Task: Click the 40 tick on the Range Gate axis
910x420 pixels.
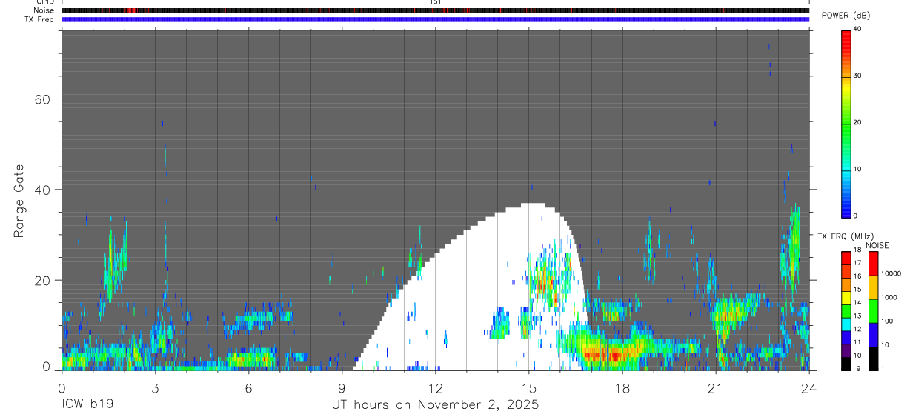Action: click(x=42, y=190)
